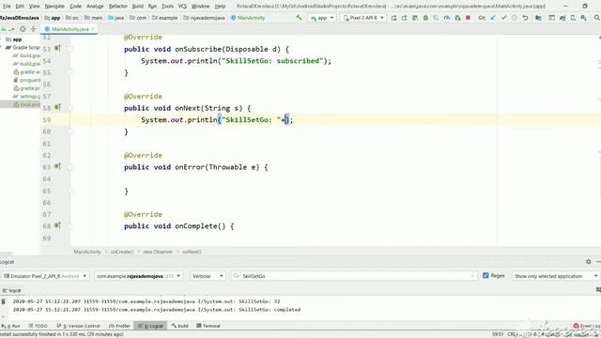Click the collapse all icon in project panel
The width and height of the screenshot is (601, 338).
tap(34, 29)
